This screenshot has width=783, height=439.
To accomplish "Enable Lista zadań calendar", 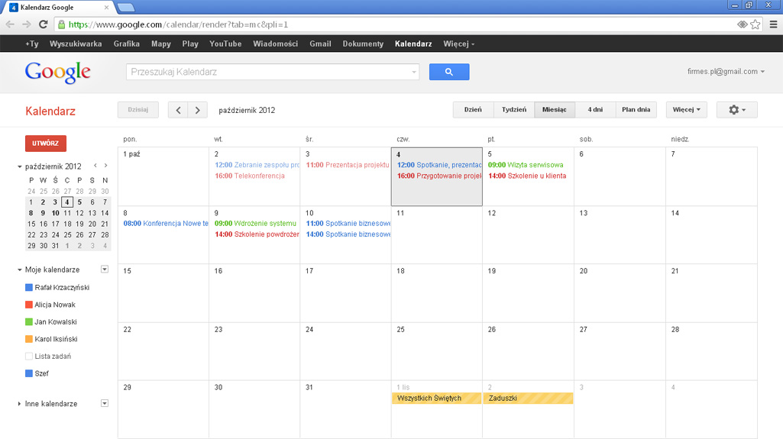I will tap(29, 357).
